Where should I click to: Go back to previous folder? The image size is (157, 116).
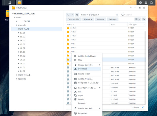(68, 15)
